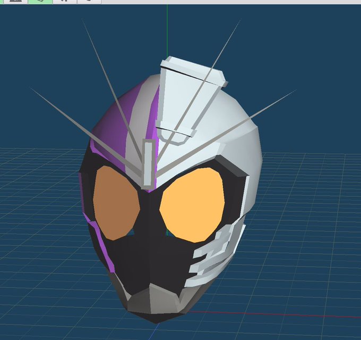This screenshot has height=340, width=361.
Task: Select the dark brown eye lens on the helmet
Action: 116,203
